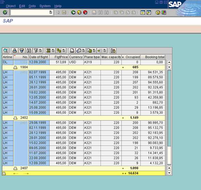Click the Find binoculars icon in ALV toolbar

[x=29, y=51]
